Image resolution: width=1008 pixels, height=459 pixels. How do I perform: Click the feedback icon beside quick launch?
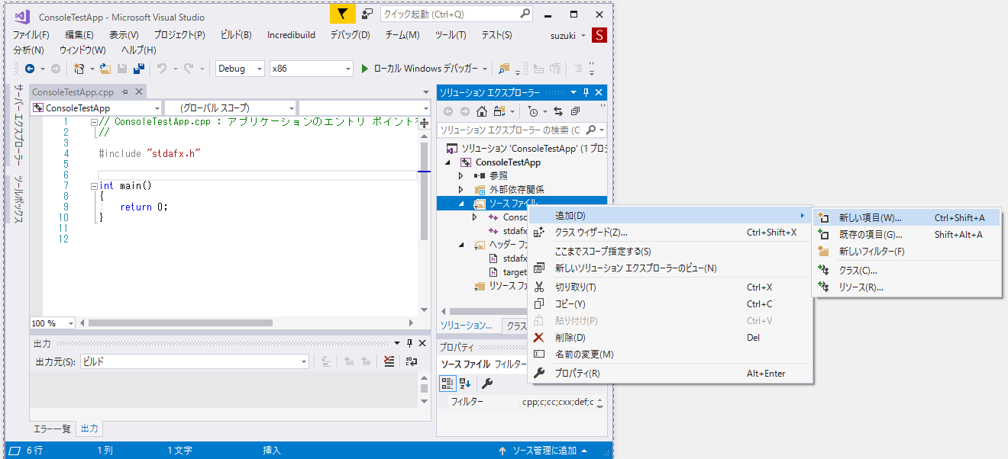click(367, 14)
